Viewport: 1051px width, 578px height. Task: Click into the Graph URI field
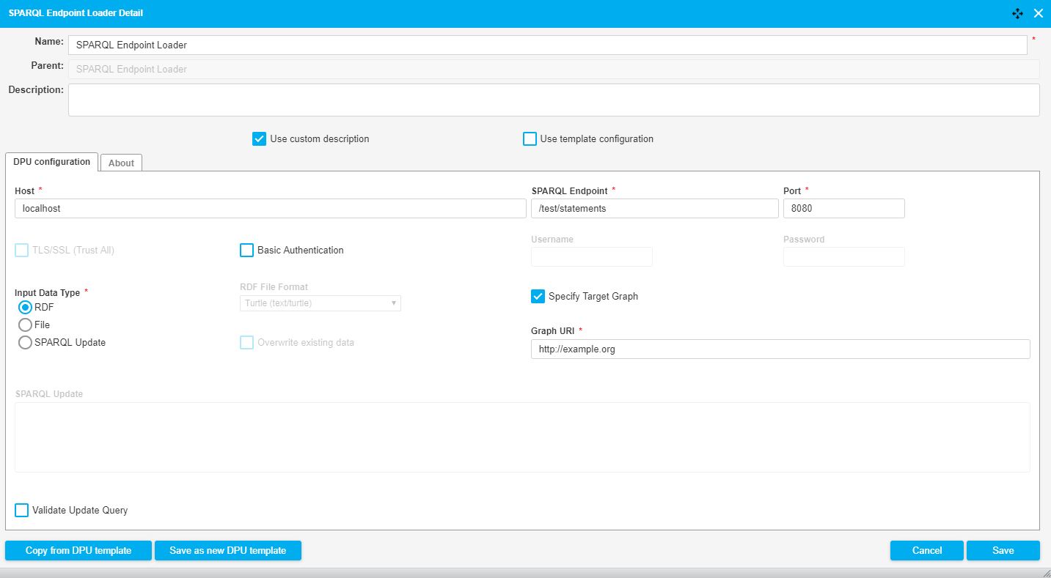(780, 349)
